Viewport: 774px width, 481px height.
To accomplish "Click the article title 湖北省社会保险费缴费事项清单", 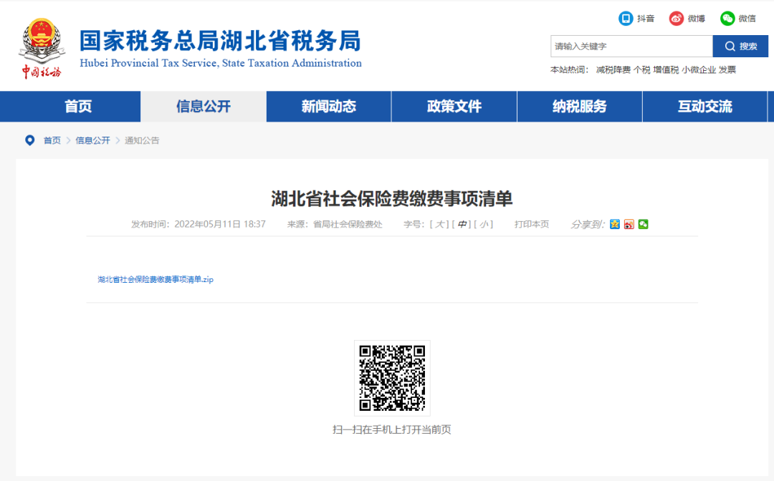I will (392, 198).
